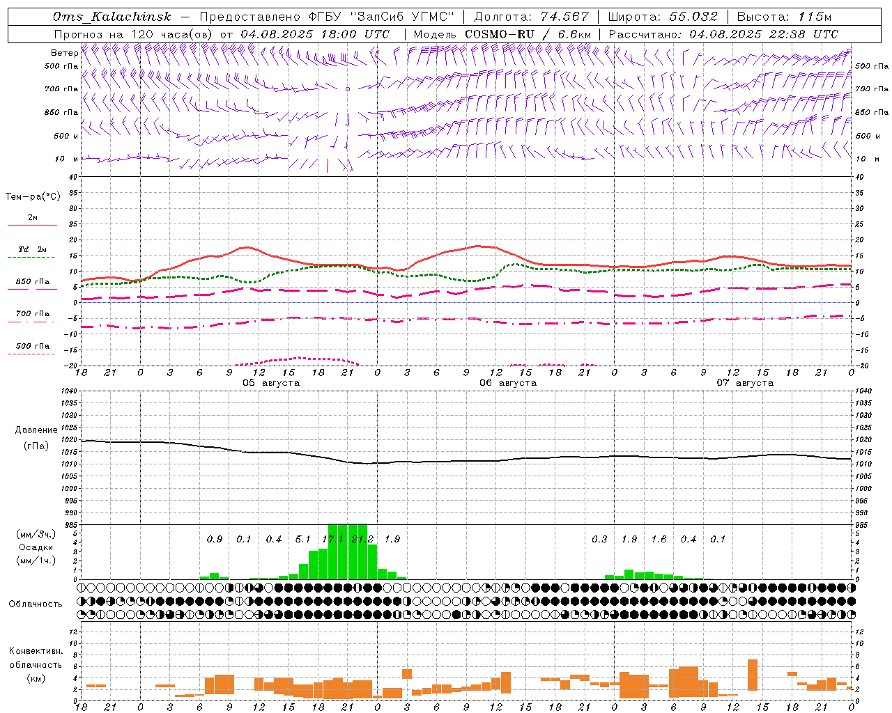Click the '500 гПа' entry in temperature legend
Screen dimensions: 892x713
(32, 346)
